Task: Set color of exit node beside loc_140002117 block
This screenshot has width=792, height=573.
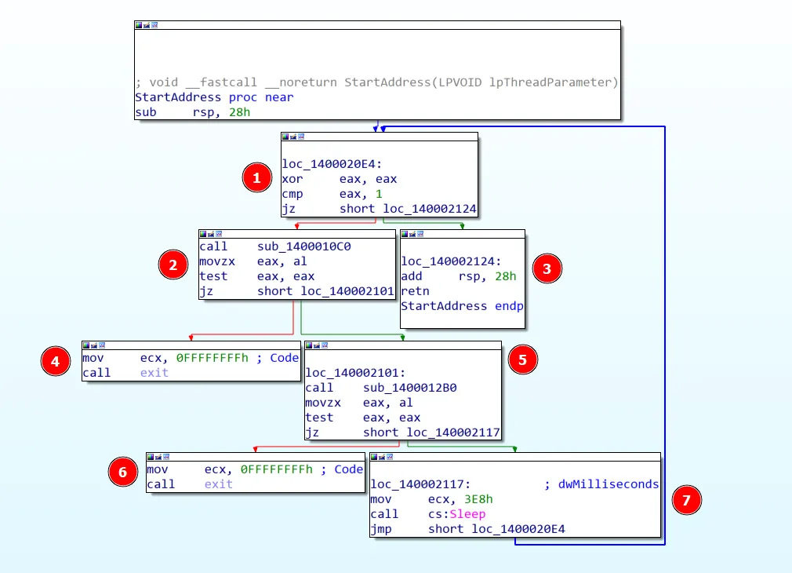Action: click(151, 457)
